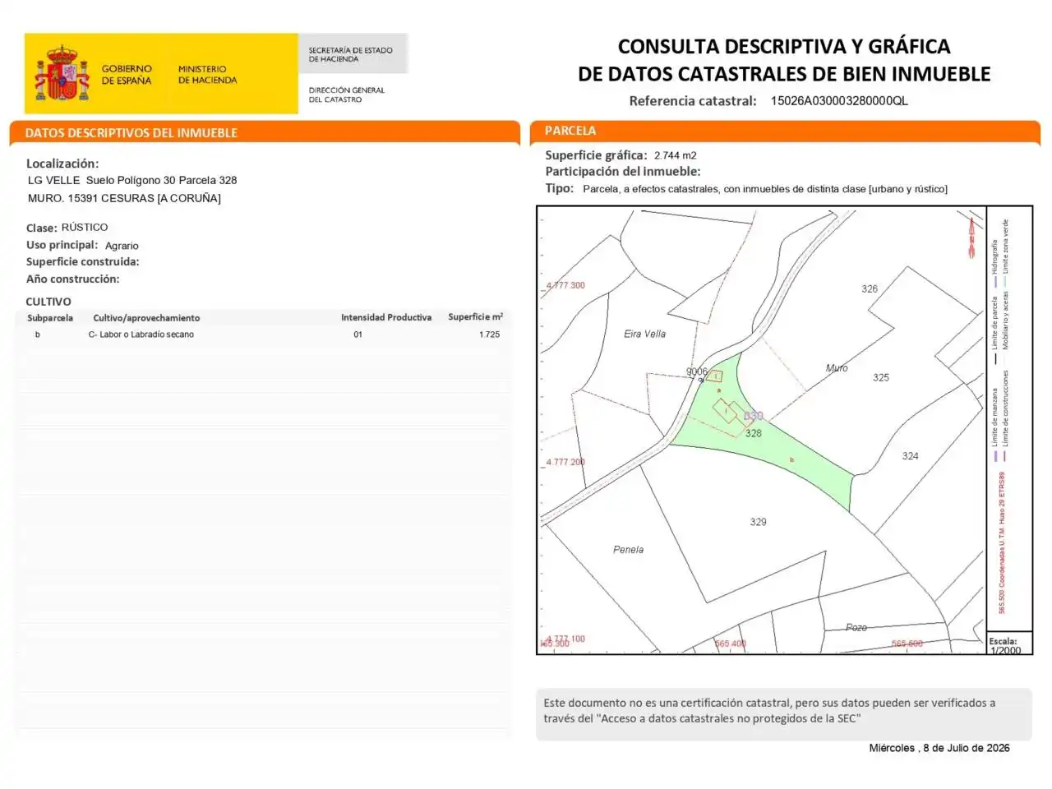Click the 'GOBIERNO DE ESPAÑA' text
This screenshot has height=789, width=1052.
[x=127, y=75]
